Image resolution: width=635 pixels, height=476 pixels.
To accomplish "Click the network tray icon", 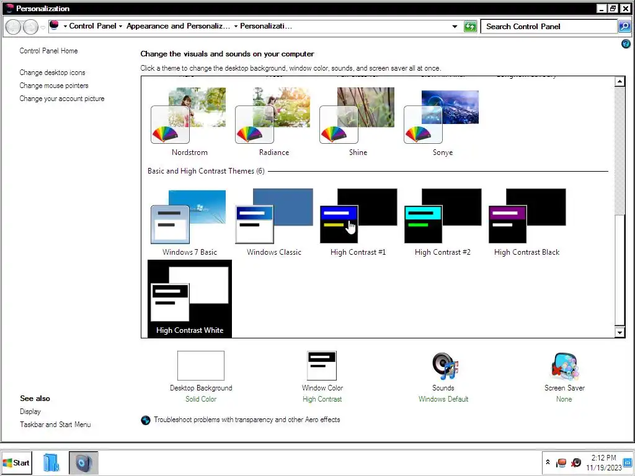I will tap(561, 462).
